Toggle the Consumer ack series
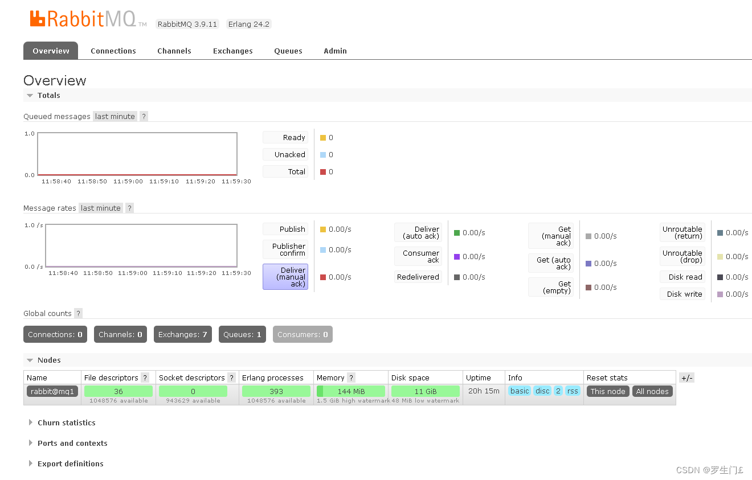 pos(418,256)
